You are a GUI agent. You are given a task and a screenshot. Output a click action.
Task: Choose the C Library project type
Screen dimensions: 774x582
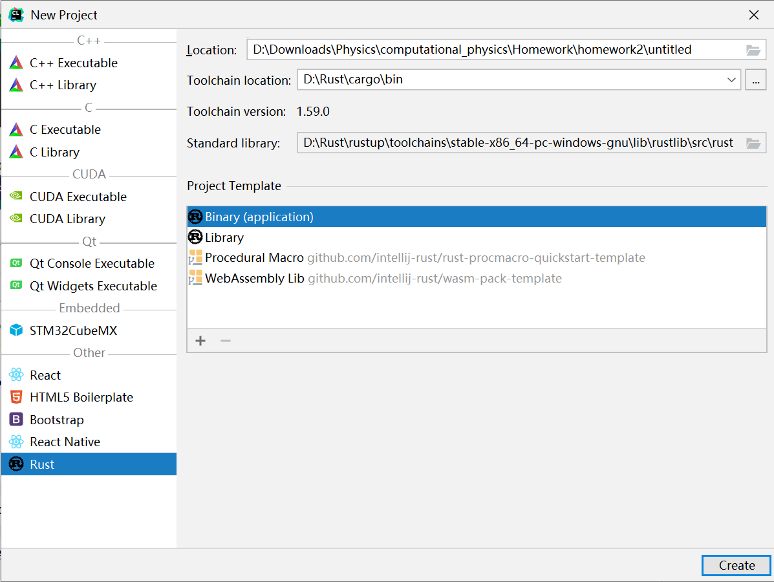89,152
